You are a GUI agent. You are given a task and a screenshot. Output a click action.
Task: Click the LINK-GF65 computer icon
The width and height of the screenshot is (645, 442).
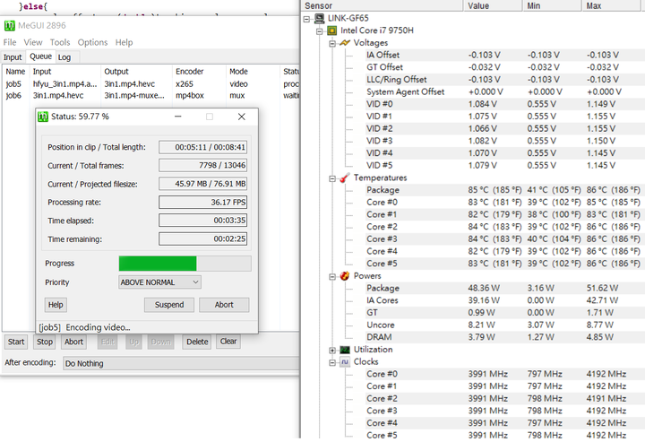320,18
